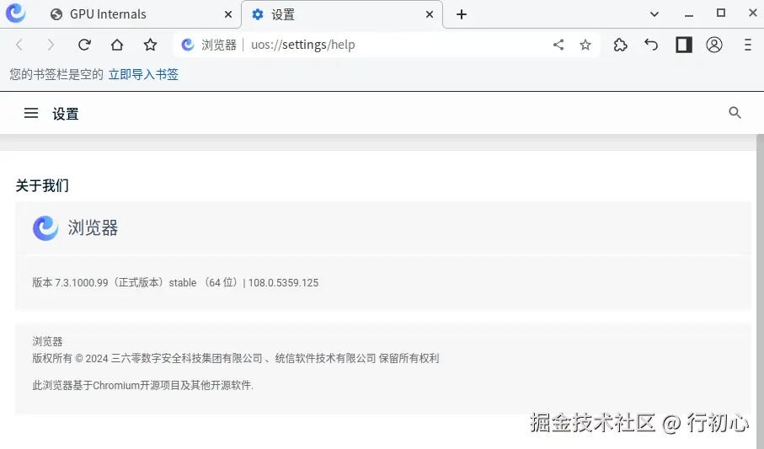Expand the tab search dropdown arrow
Screen dimensions: 764x449
pyautogui.click(x=654, y=14)
